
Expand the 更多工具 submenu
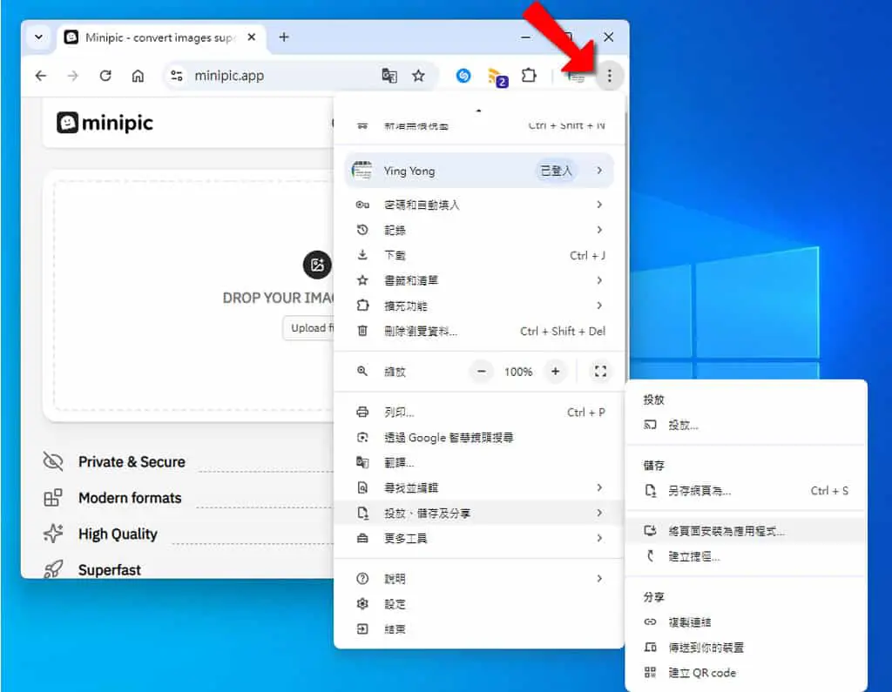[x=480, y=538]
